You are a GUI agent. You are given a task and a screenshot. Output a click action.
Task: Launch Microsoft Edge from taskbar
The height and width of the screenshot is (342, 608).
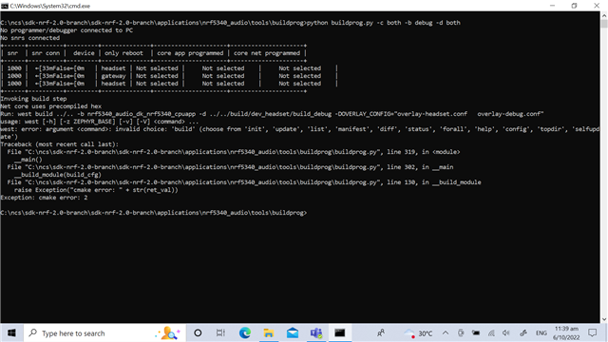[245, 333]
